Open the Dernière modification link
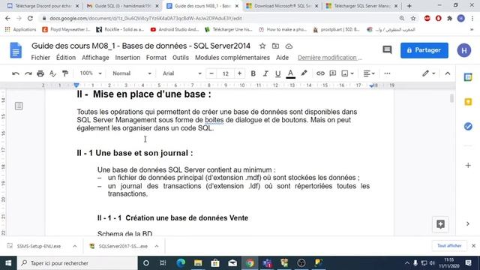Screen dimensions: 480x270 pyautogui.click(x=330, y=58)
